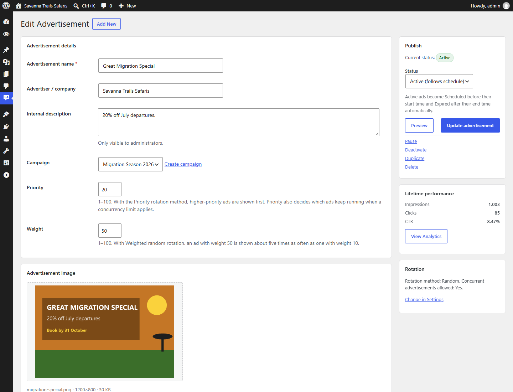The width and height of the screenshot is (513, 392).
Task: Open Users via the person icon
Action: click(x=6, y=139)
